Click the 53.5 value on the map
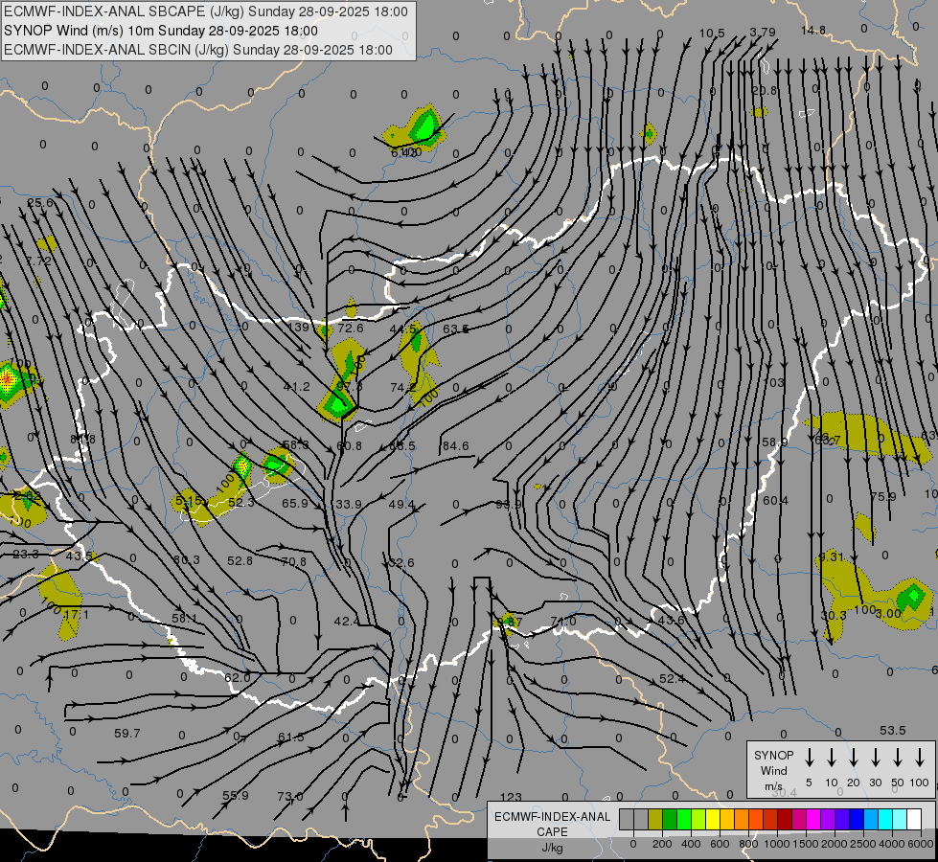938x862 pixels. click(x=893, y=731)
